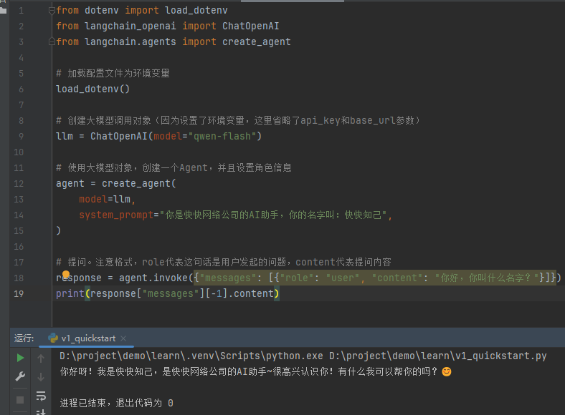Click the yellow lightbulb on line 18
The width and height of the screenshot is (565, 415).
pos(65,275)
